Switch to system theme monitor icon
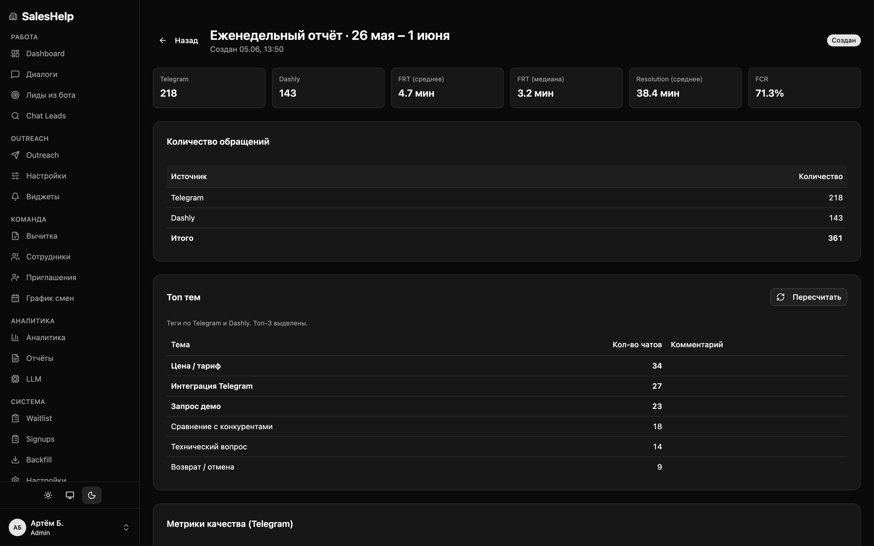This screenshot has width=874, height=546. (x=70, y=495)
